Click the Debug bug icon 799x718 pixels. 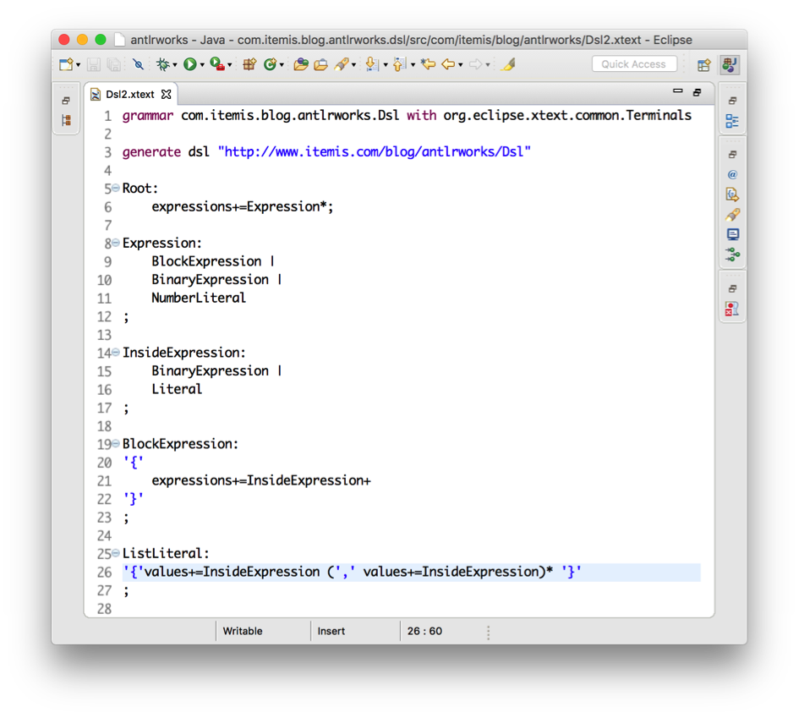(x=162, y=64)
